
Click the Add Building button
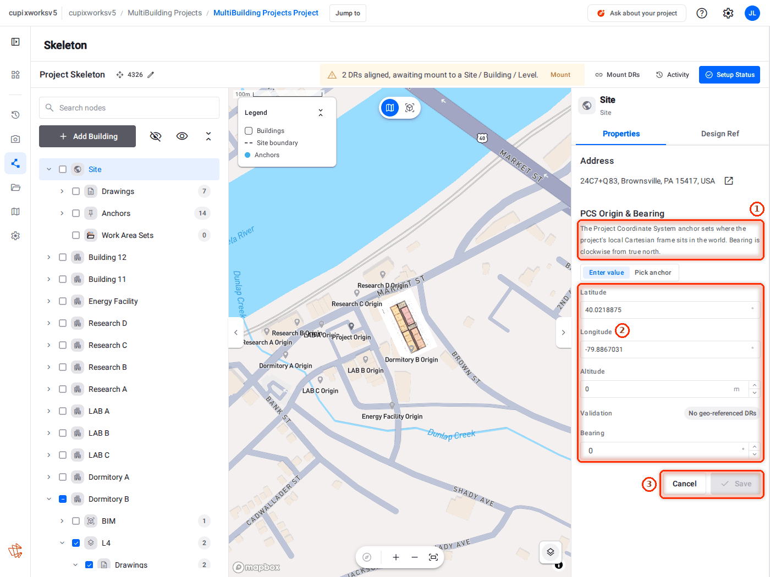87,136
